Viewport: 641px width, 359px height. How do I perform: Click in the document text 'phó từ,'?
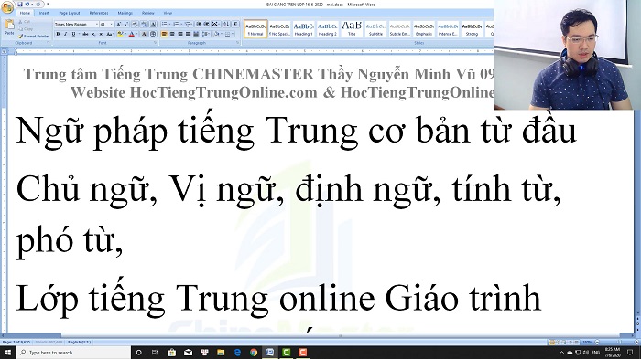(69, 240)
